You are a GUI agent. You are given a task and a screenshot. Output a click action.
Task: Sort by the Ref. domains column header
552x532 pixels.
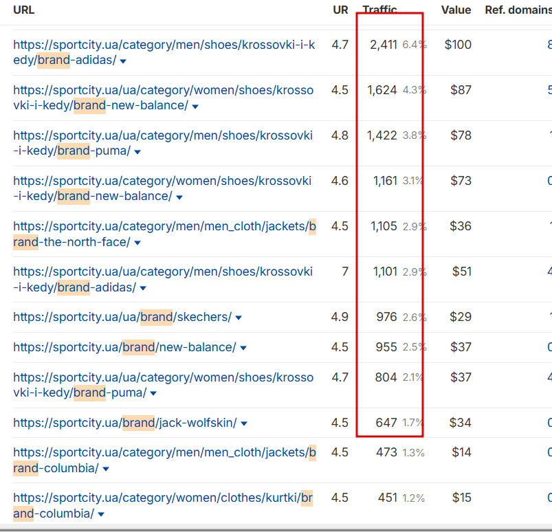click(518, 10)
